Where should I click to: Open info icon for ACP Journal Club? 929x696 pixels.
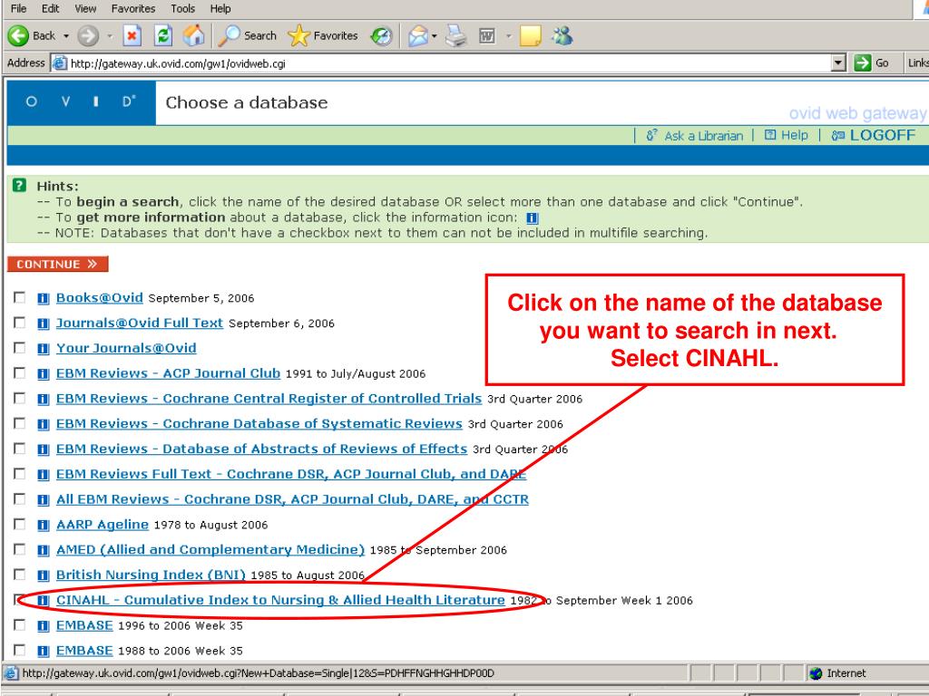[43, 374]
